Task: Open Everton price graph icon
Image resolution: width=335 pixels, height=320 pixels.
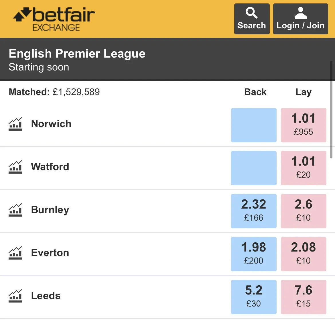Action: 15,253
